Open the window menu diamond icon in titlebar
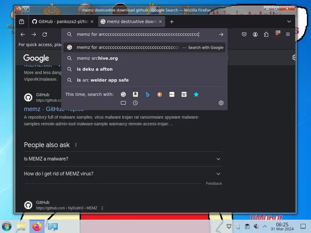 pos(26,8)
